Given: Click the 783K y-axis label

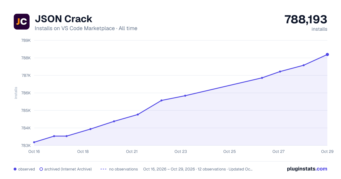Looking at the screenshot, I should 26,146.
